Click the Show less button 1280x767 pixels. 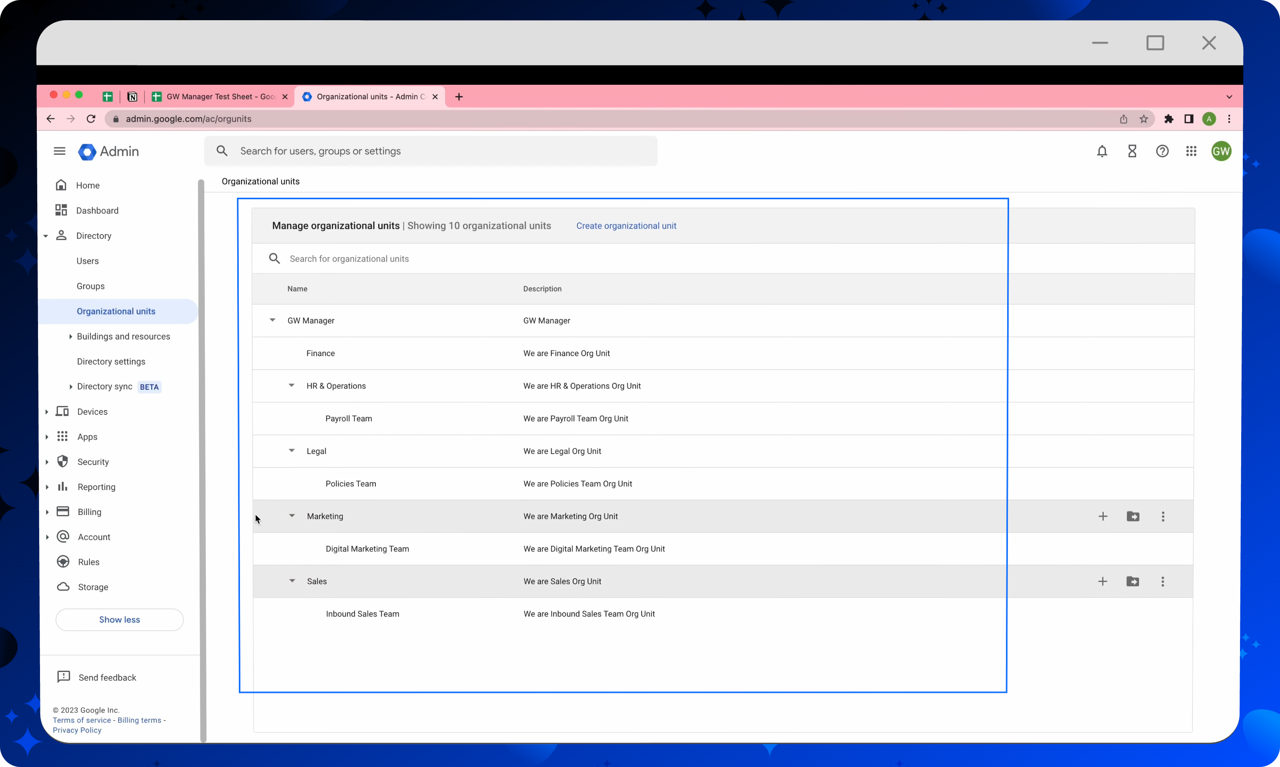[119, 620]
